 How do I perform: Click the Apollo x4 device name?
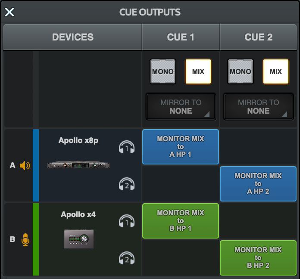[x=78, y=214]
